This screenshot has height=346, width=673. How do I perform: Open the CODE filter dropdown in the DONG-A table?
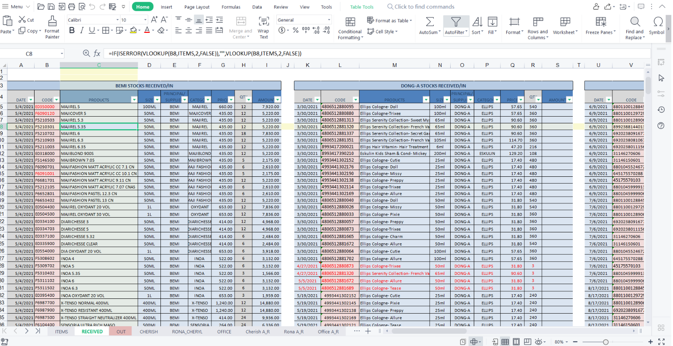tap(355, 100)
